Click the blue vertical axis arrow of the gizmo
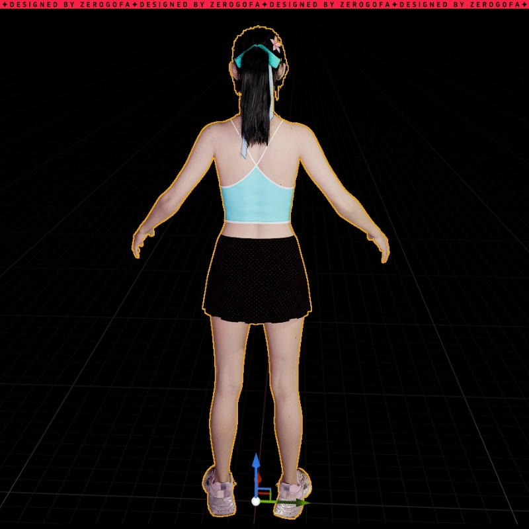The image size is (529, 529). 256,462
